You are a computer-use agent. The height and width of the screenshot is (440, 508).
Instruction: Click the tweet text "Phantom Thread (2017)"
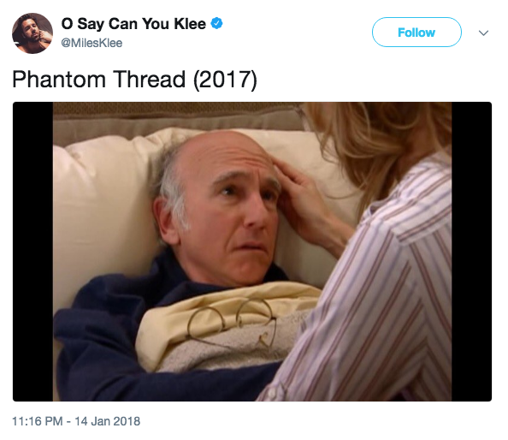click(134, 80)
